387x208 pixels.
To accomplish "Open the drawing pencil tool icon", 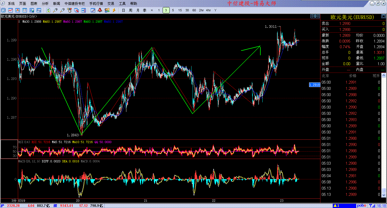I will click(93, 10).
